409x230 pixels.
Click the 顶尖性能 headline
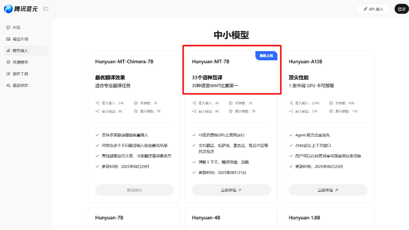(299, 78)
